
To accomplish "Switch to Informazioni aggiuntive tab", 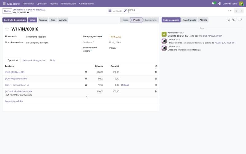I will 34,60.
